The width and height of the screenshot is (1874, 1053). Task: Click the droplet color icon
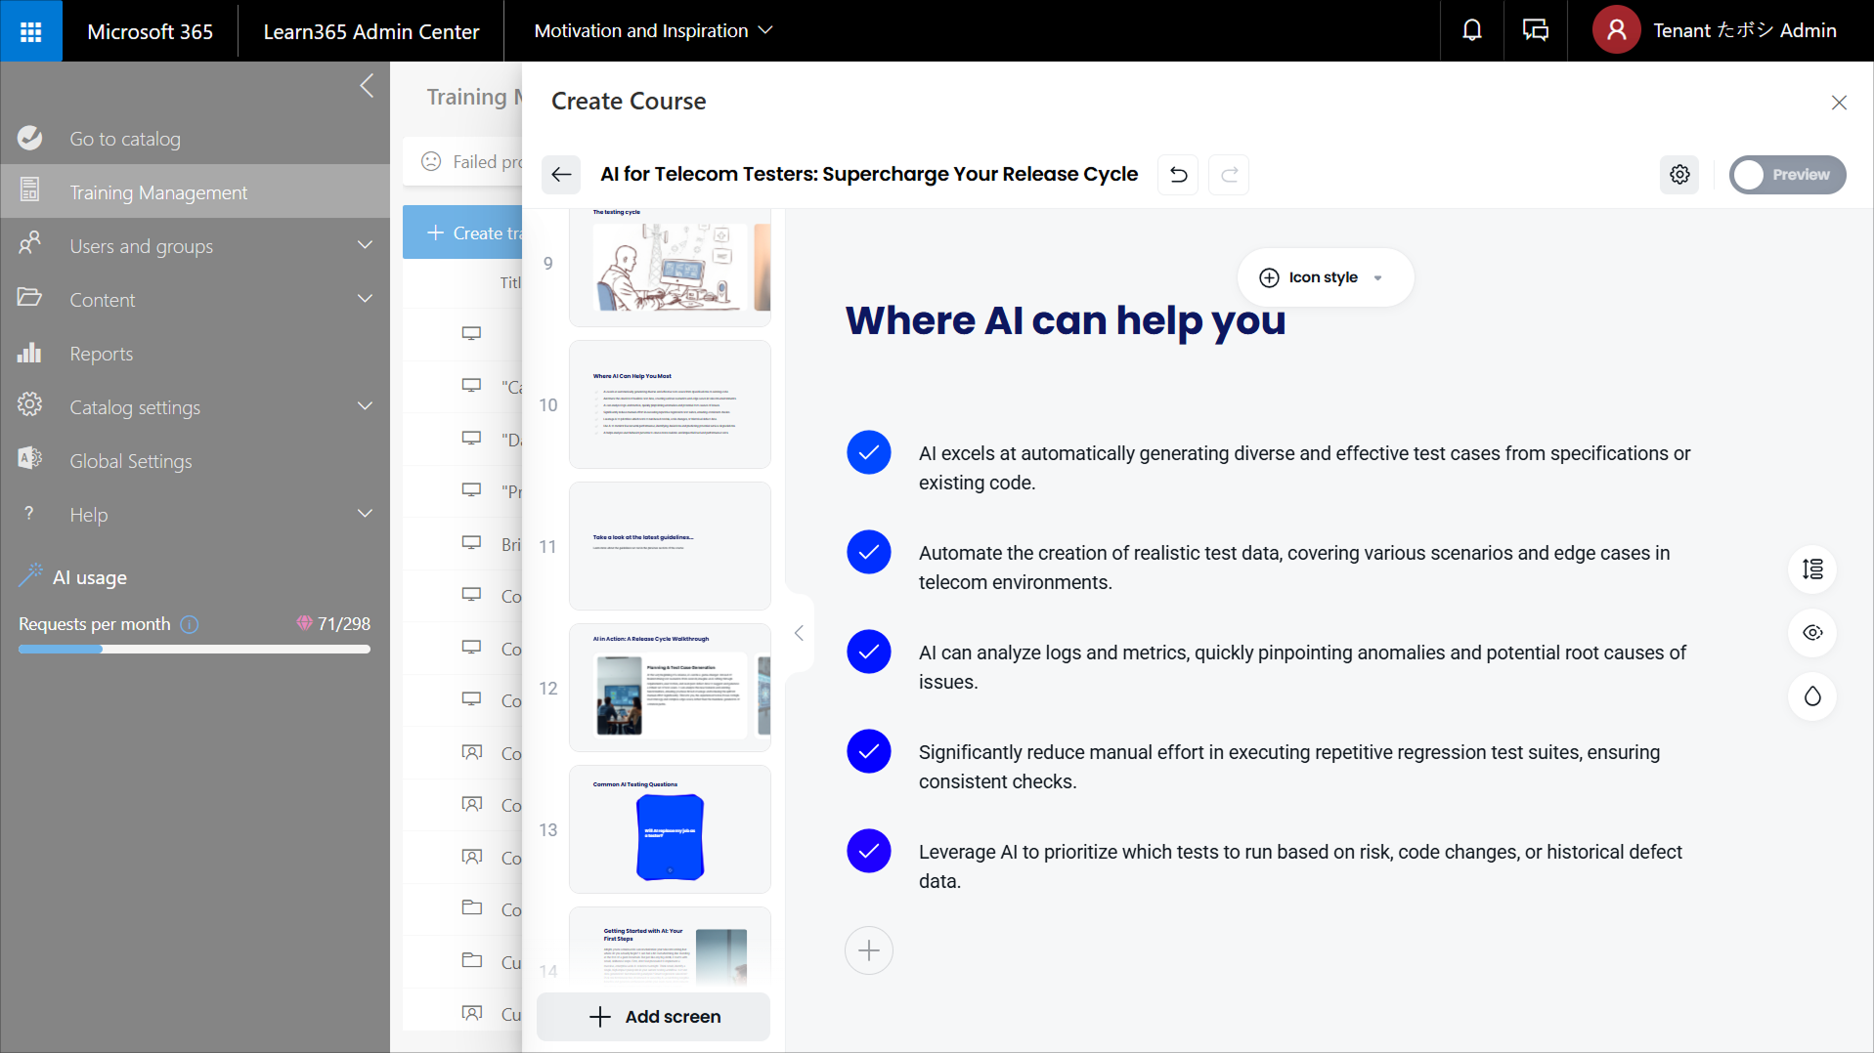point(1812,696)
